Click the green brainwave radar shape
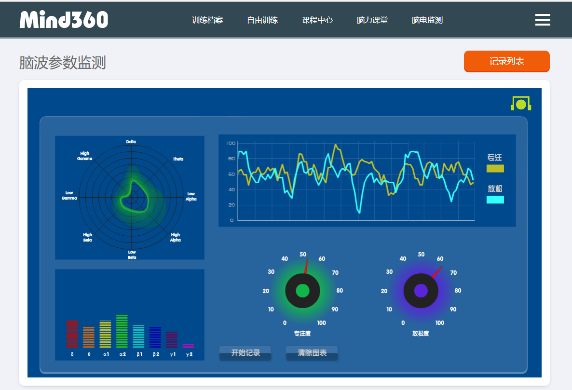The height and width of the screenshot is (390, 572). (134, 197)
